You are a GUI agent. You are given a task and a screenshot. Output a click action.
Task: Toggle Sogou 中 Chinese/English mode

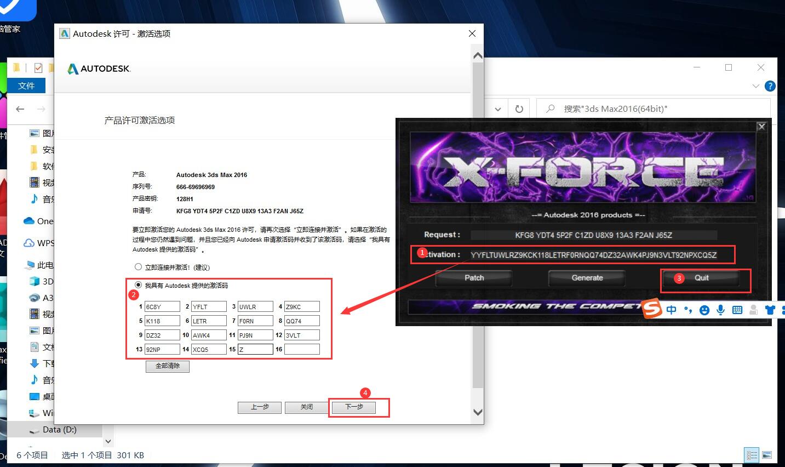[672, 310]
